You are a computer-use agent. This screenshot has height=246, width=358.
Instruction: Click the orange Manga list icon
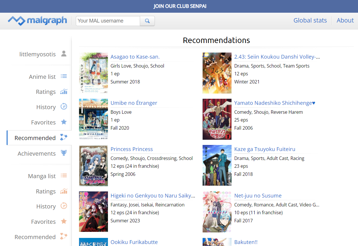pos(64,176)
